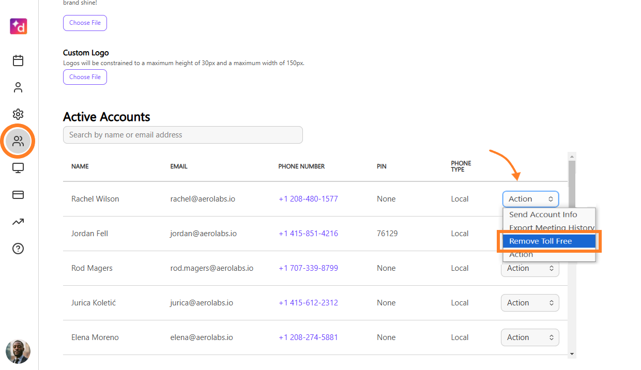641x370 pixels.
Task: Click the NAME column header
Action: click(80, 166)
